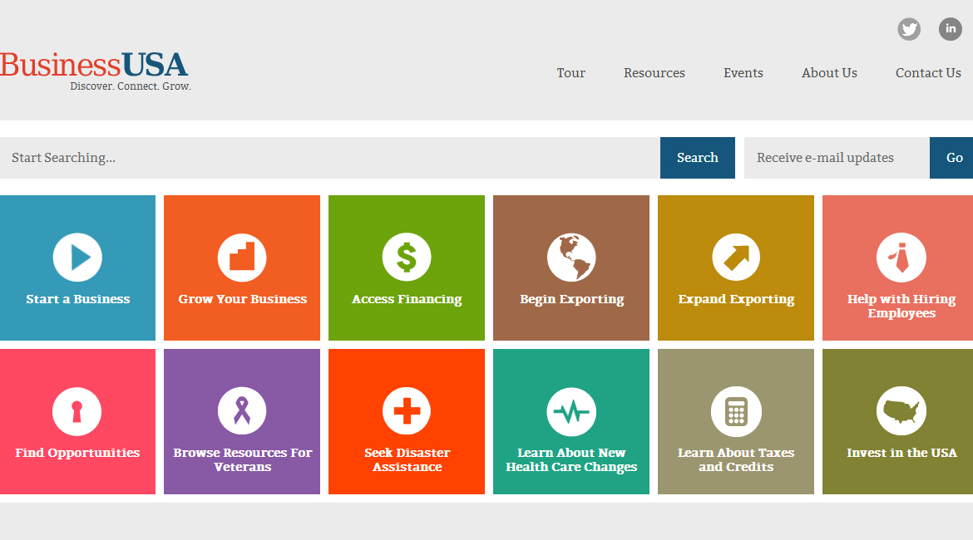Click the BusinessUSA logo
Image resolution: width=973 pixels, height=540 pixels.
95,71
